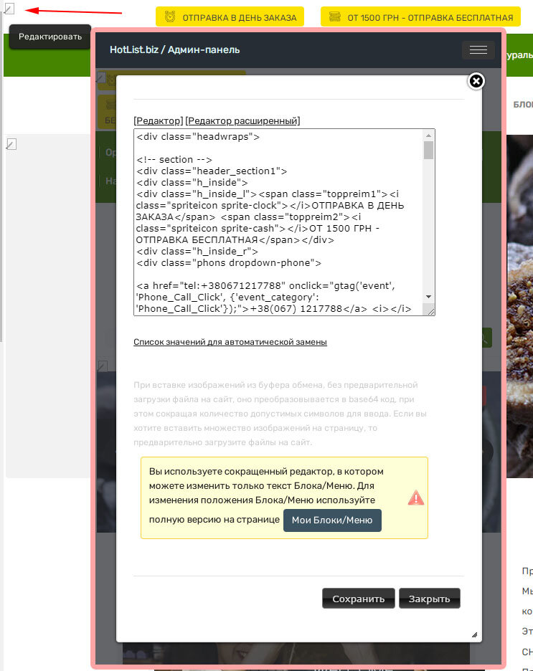Viewport: 533px width, 671px height.
Task: Click the edit pencil icon on the gray sidebar block
Action: pos(11,145)
